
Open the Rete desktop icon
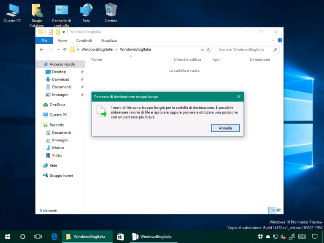(86, 13)
